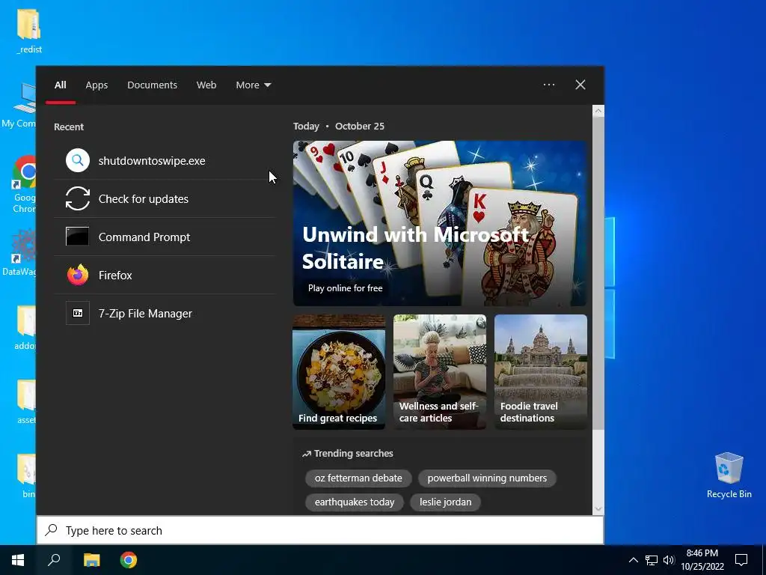Click the 7-Zip File Manager icon
The width and height of the screenshot is (766, 575).
[x=78, y=313]
